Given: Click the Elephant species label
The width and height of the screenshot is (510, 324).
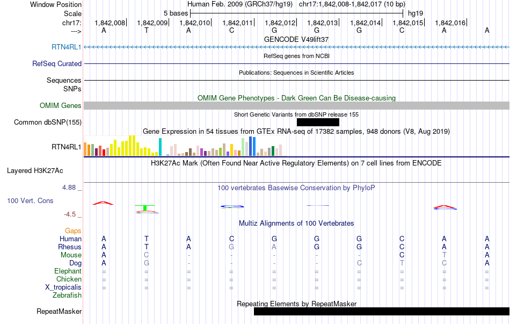Looking at the screenshot, I should click(x=68, y=271).
